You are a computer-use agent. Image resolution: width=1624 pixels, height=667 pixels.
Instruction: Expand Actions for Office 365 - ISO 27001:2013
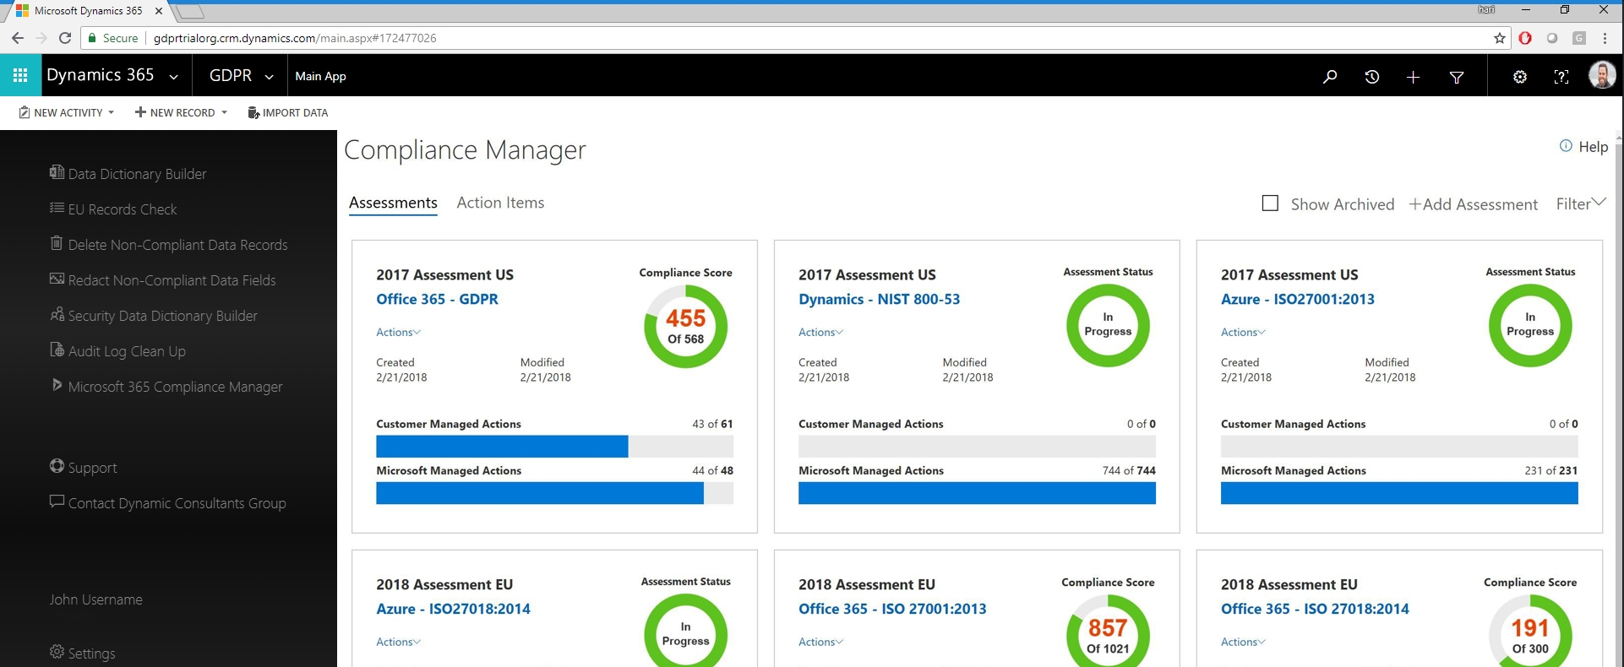point(820,642)
